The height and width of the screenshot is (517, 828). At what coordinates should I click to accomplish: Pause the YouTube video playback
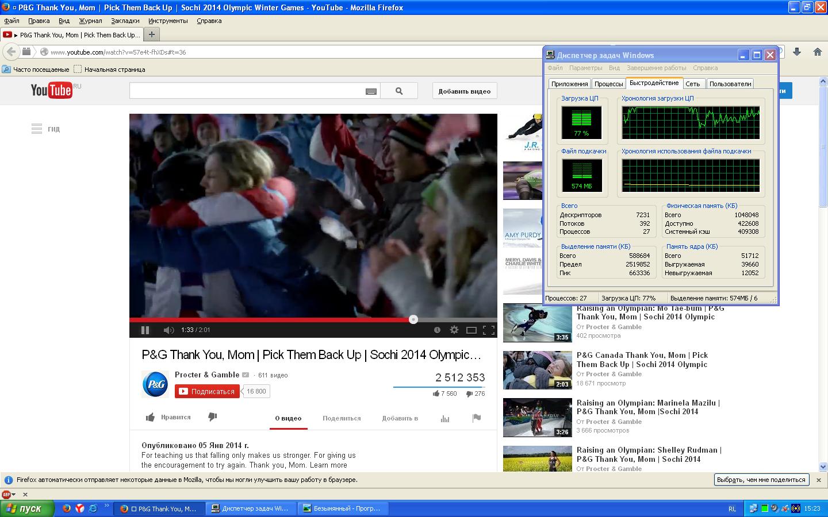click(x=145, y=330)
